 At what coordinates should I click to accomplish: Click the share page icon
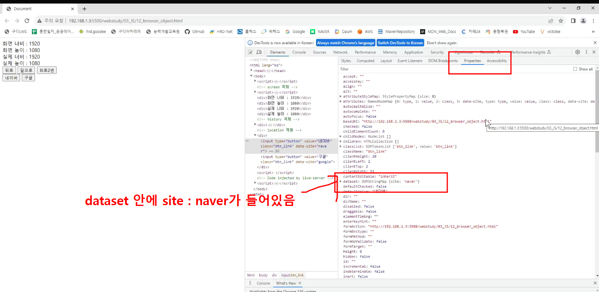click(x=551, y=21)
